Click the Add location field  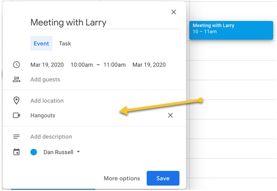click(47, 101)
